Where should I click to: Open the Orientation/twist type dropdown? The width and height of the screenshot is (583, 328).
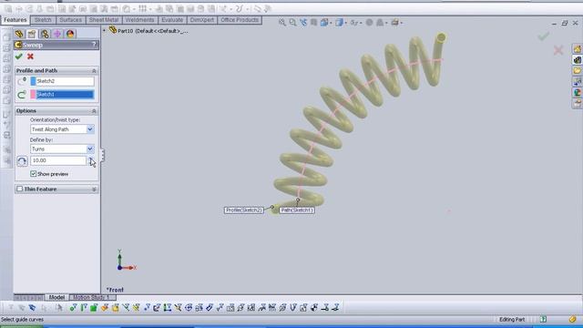pyautogui.click(x=90, y=129)
